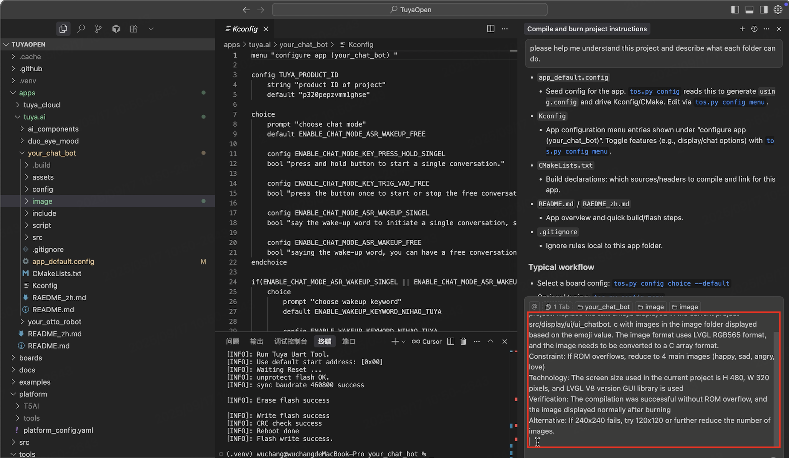The width and height of the screenshot is (789, 458).
Task: Click the split editor right icon
Action: tap(490, 29)
